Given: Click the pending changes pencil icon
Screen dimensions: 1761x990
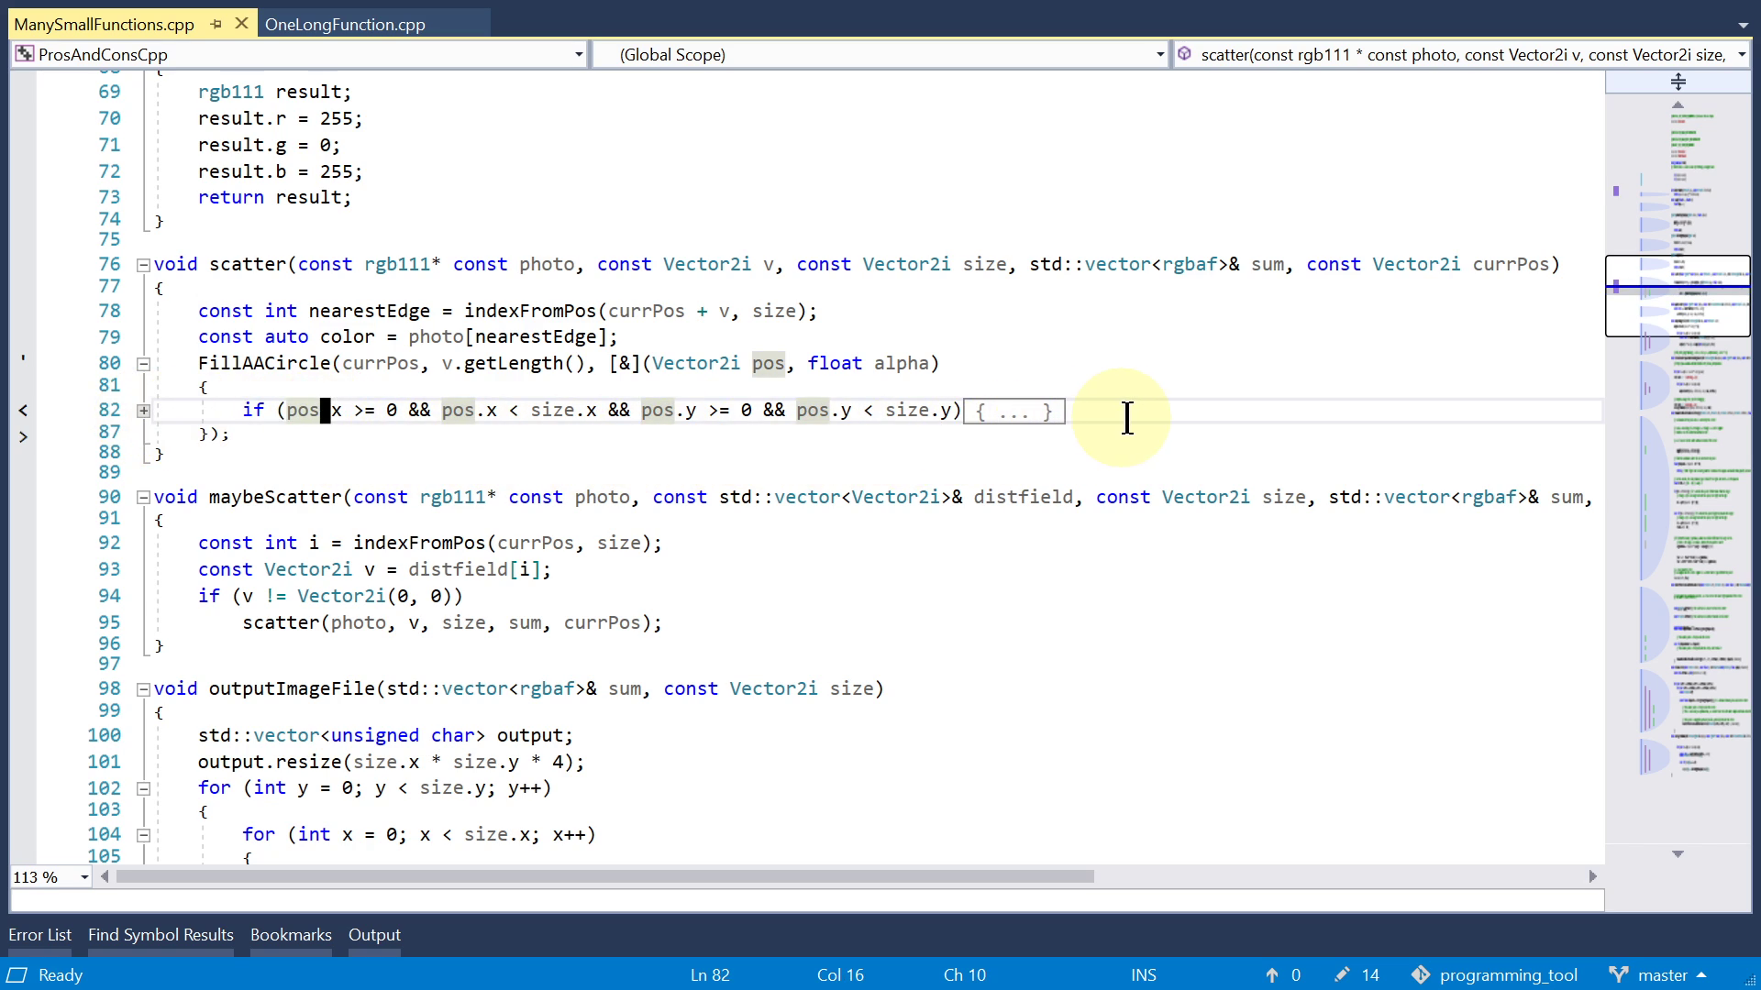Looking at the screenshot, I should pyautogui.click(x=1343, y=974).
